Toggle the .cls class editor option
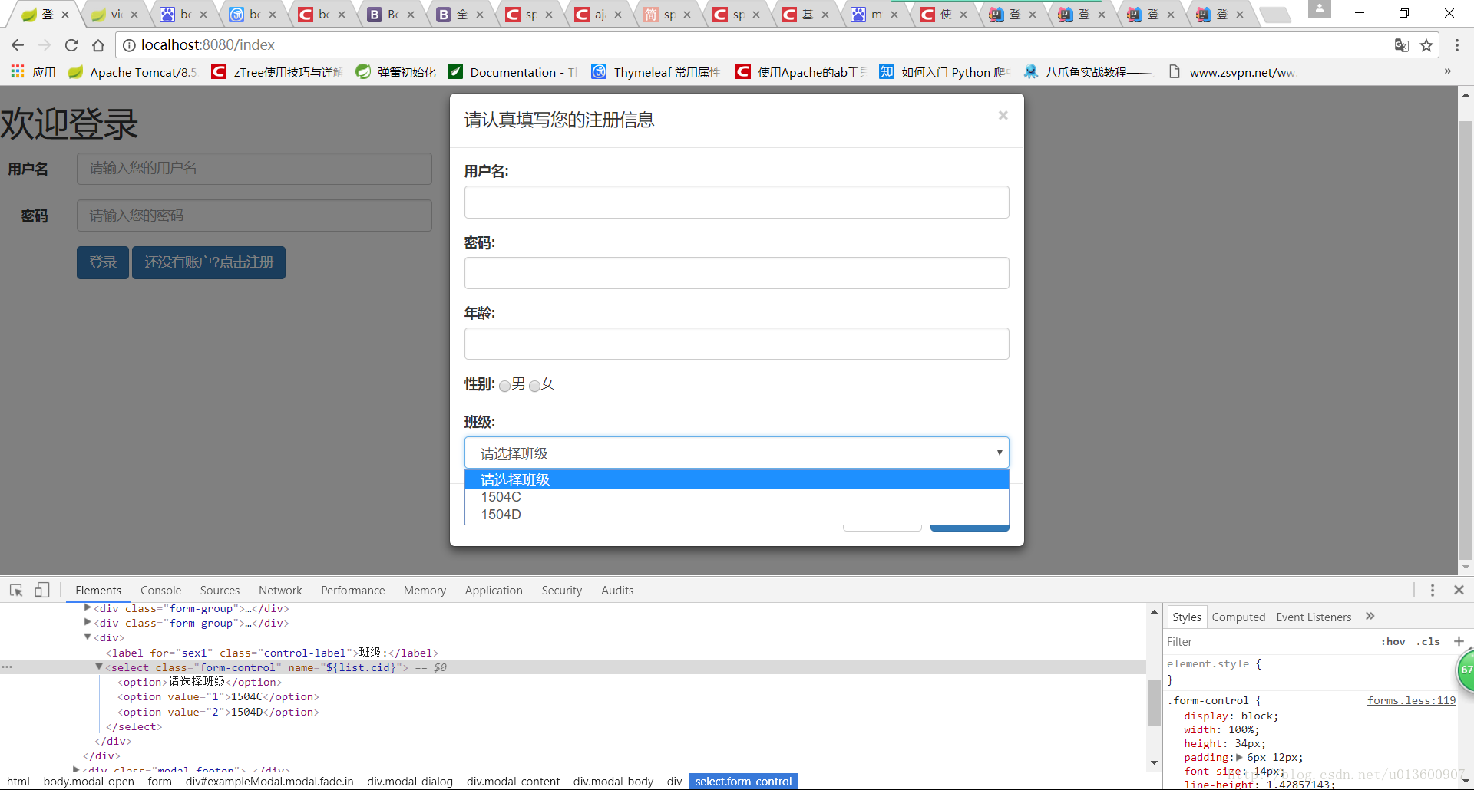The height and width of the screenshot is (790, 1474). pyautogui.click(x=1428, y=641)
